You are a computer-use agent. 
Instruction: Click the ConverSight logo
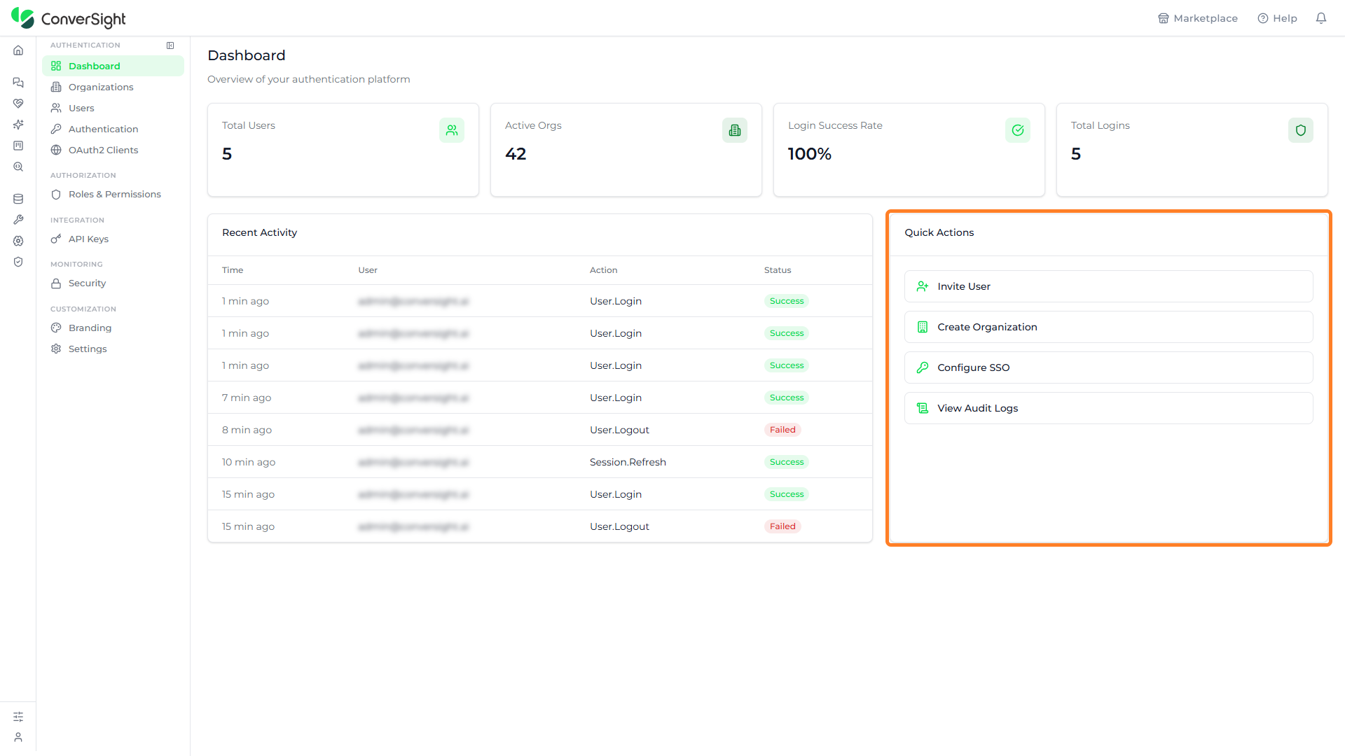(69, 18)
